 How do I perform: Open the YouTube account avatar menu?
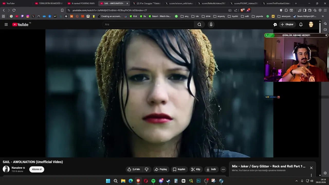pos(311,24)
